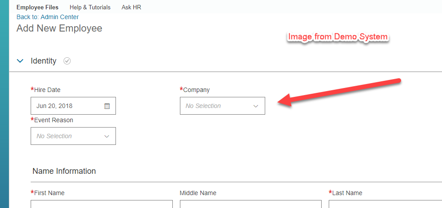442x208 pixels.
Task: Click the Identity section title
Action: point(44,61)
